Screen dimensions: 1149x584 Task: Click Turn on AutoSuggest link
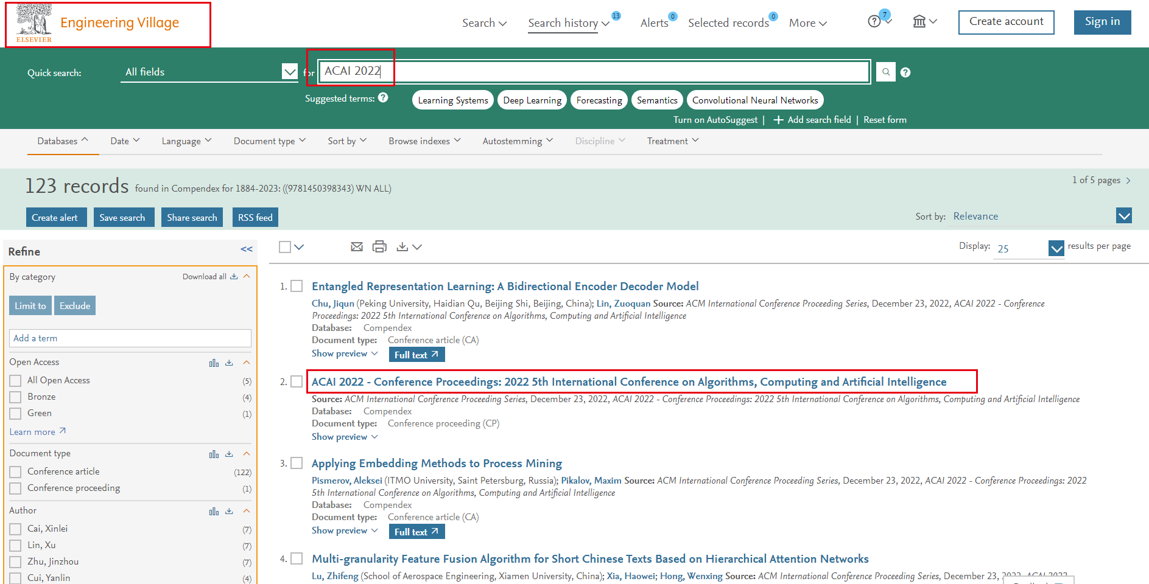(x=715, y=120)
